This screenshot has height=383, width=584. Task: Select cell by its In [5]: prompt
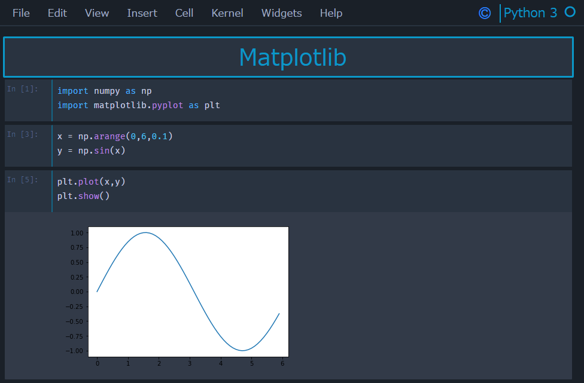[x=23, y=180]
